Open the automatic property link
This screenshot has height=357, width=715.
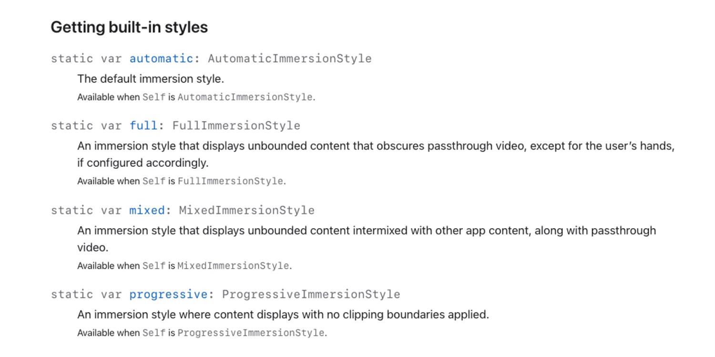161,58
